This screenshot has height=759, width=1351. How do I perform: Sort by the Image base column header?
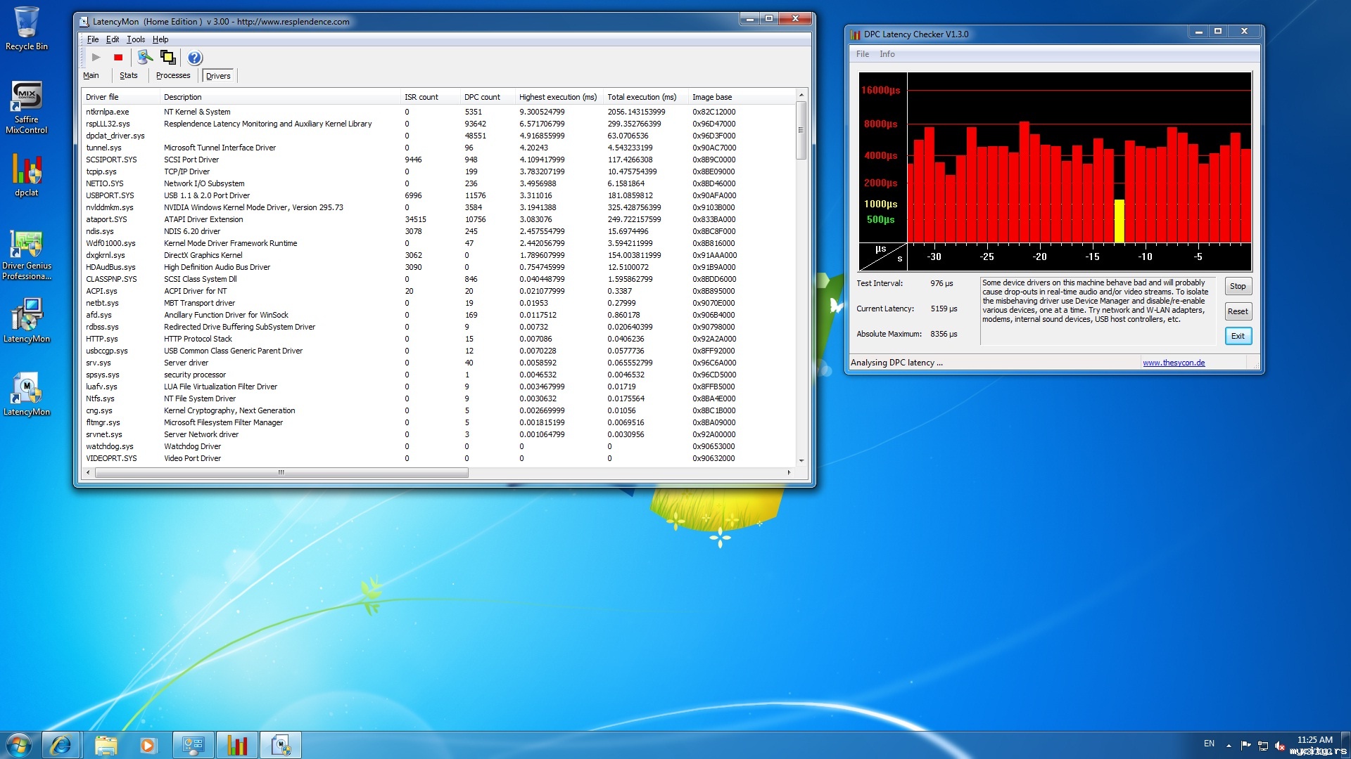[742, 97]
